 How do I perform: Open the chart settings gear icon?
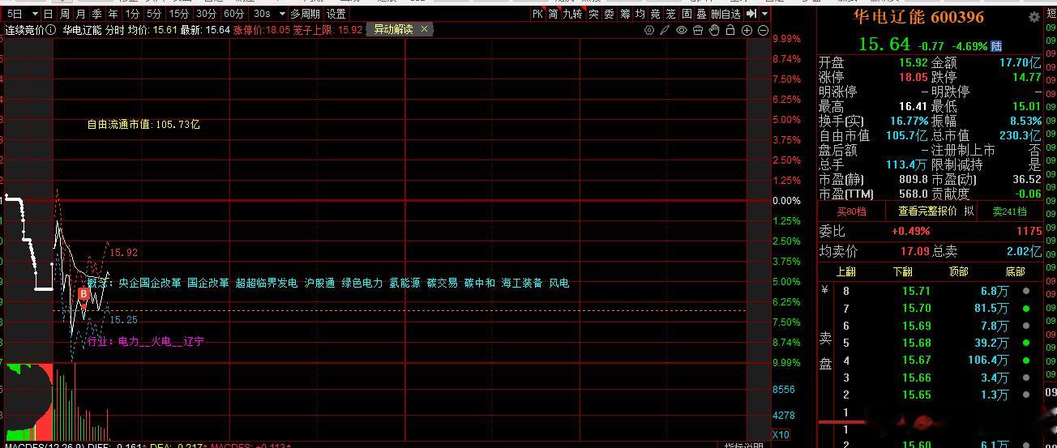pyautogui.click(x=649, y=30)
